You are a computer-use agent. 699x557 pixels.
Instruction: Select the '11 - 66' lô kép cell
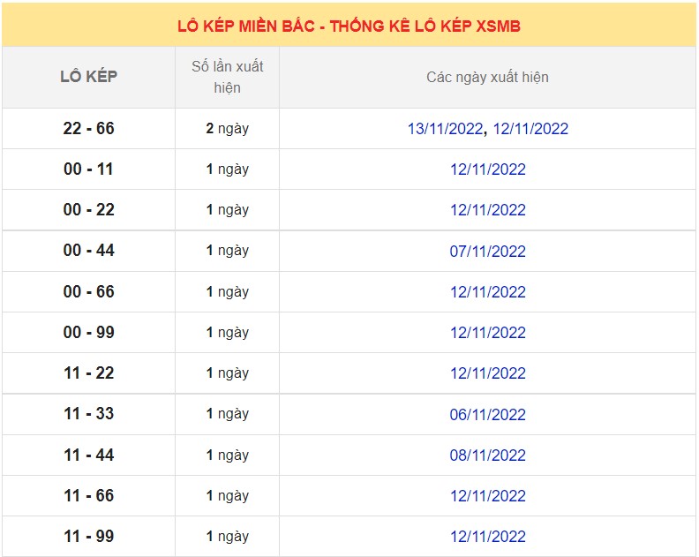(x=89, y=495)
